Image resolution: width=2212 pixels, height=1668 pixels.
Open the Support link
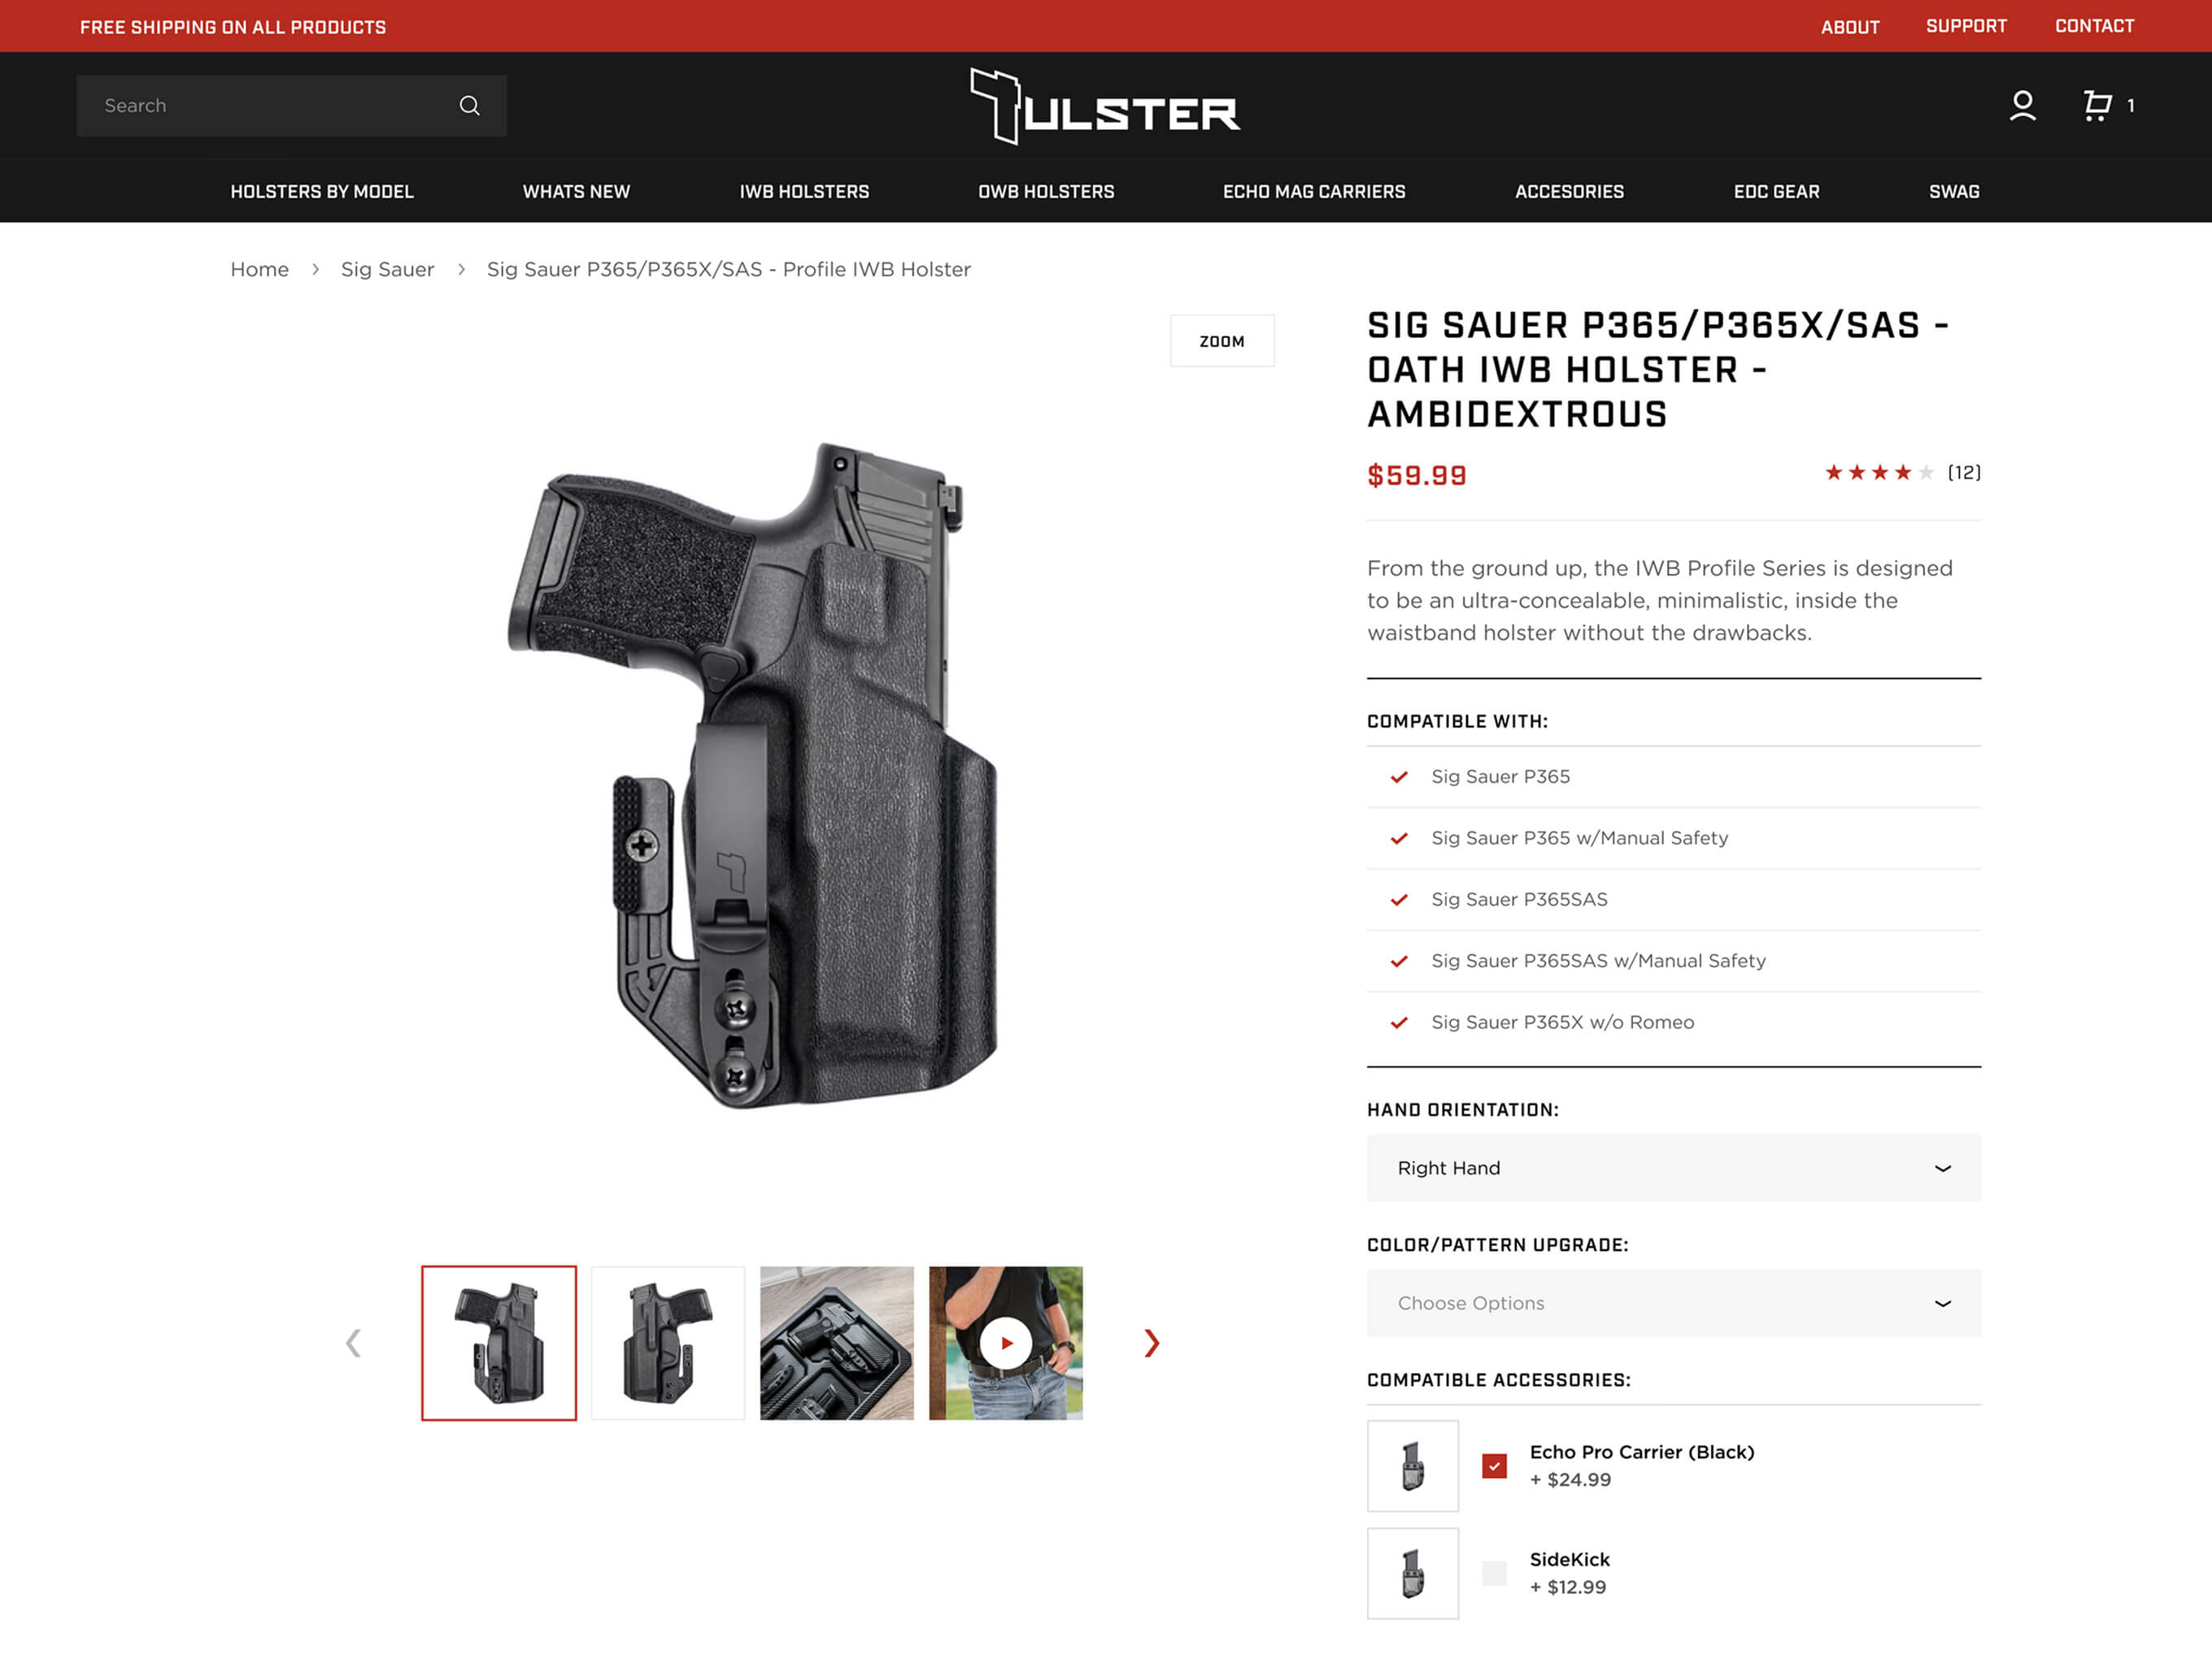click(x=1966, y=26)
